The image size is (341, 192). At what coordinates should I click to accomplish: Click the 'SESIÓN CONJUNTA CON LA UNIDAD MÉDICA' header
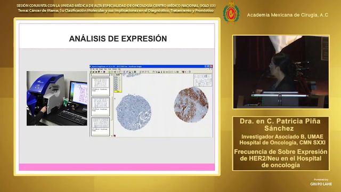click(x=116, y=6)
